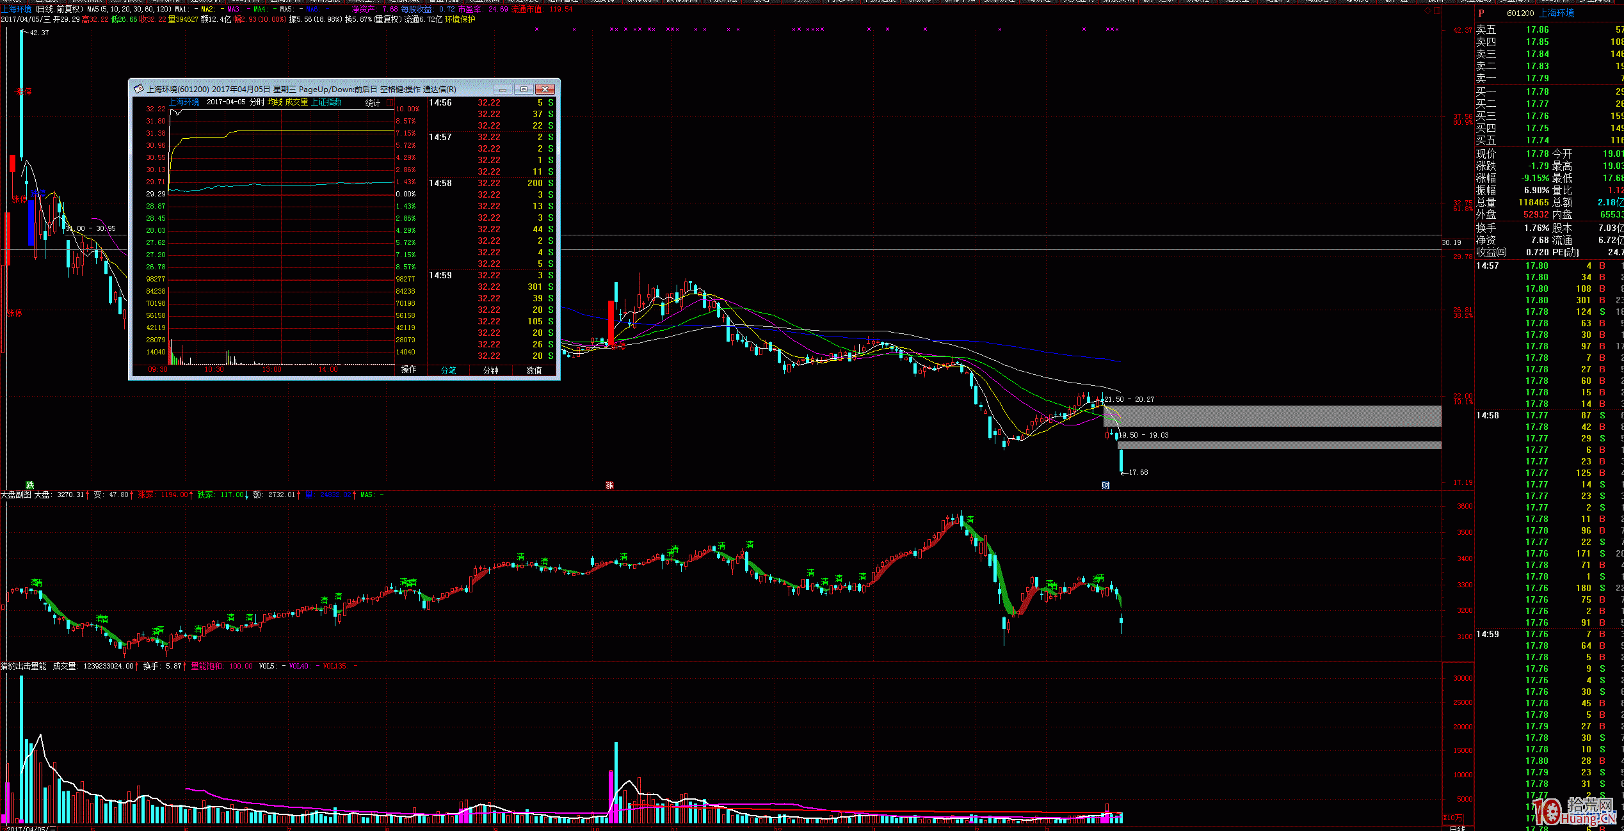The image size is (1624, 831).
Task: Click the 量能饱和 label in volume header
Action: 207,666
